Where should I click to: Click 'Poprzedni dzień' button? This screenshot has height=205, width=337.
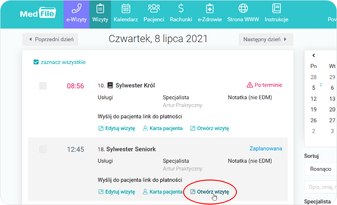[50, 39]
